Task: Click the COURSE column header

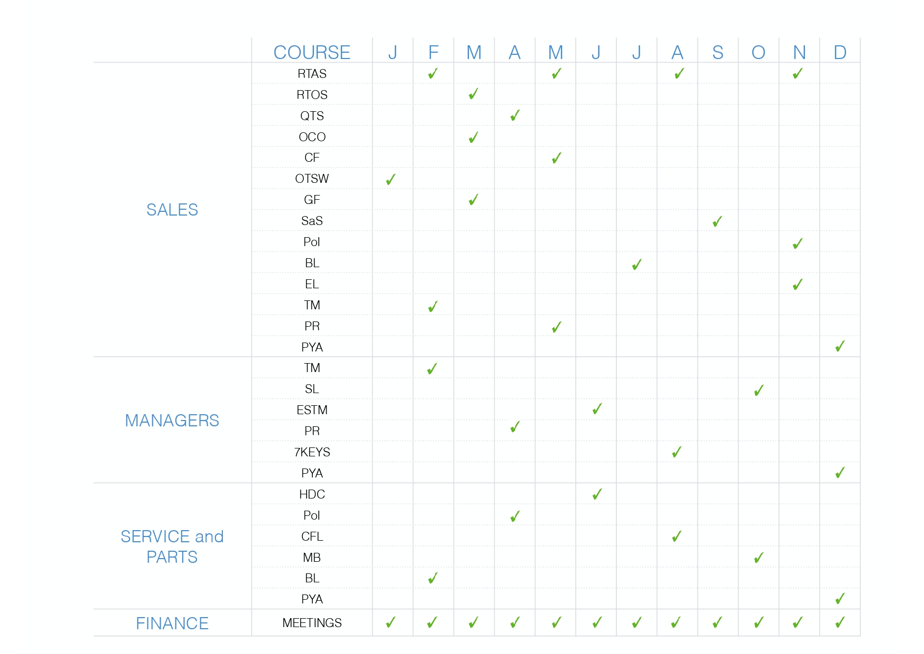Action: [312, 52]
